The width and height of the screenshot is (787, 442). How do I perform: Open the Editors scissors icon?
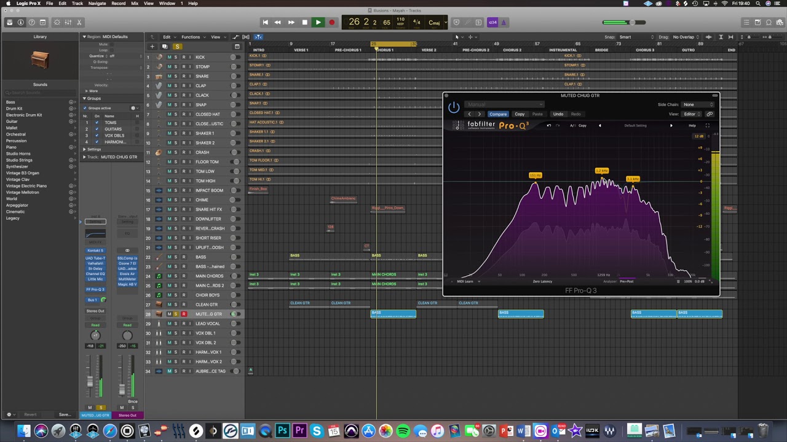click(x=79, y=22)
